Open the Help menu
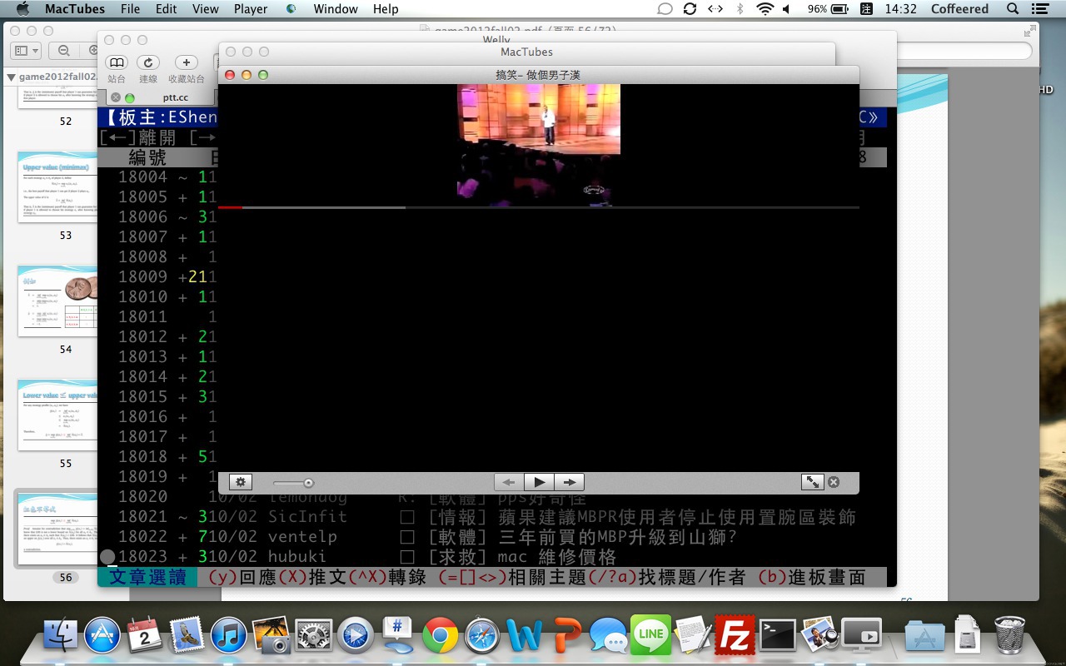The height and width of the screenshot is (666, 1066). tap(386, 9)
